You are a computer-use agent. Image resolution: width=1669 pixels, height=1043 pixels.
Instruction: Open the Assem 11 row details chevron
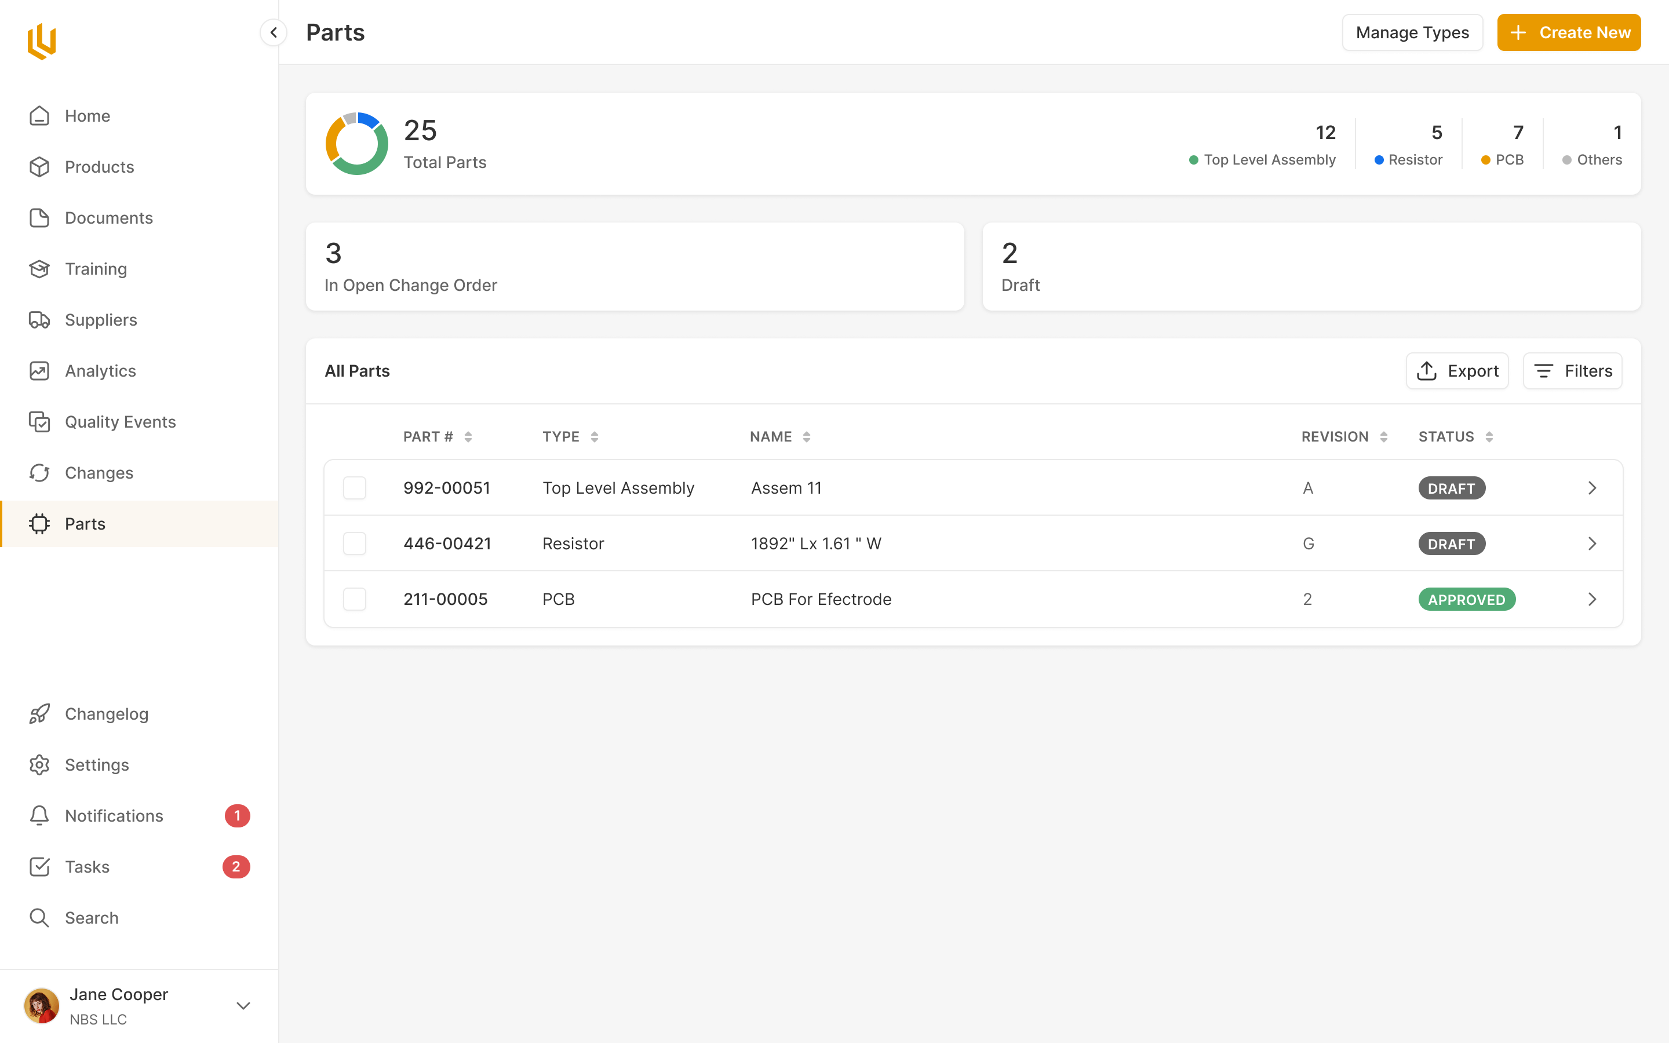click(x=1592, y=488)
